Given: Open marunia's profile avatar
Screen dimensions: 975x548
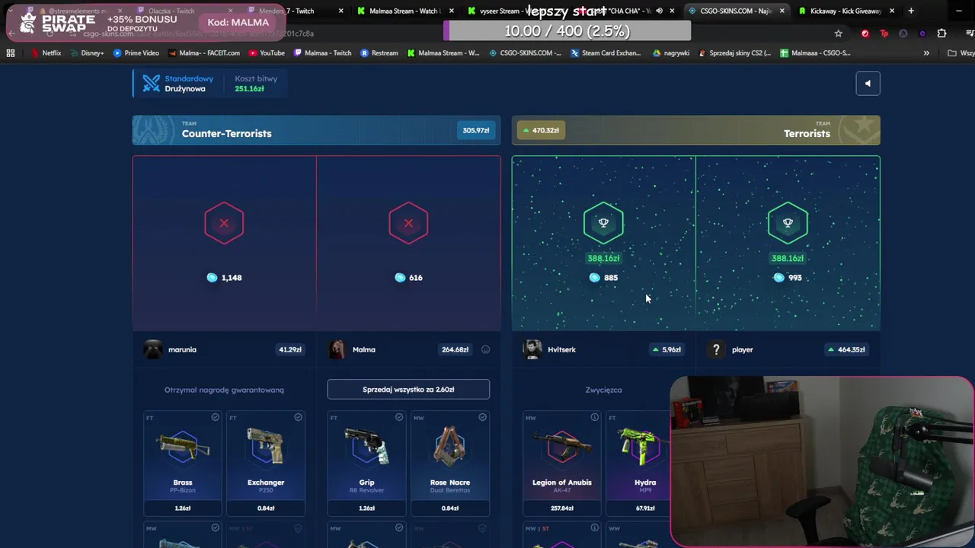Looking at the screenshot, I should [x=153, y=349].
